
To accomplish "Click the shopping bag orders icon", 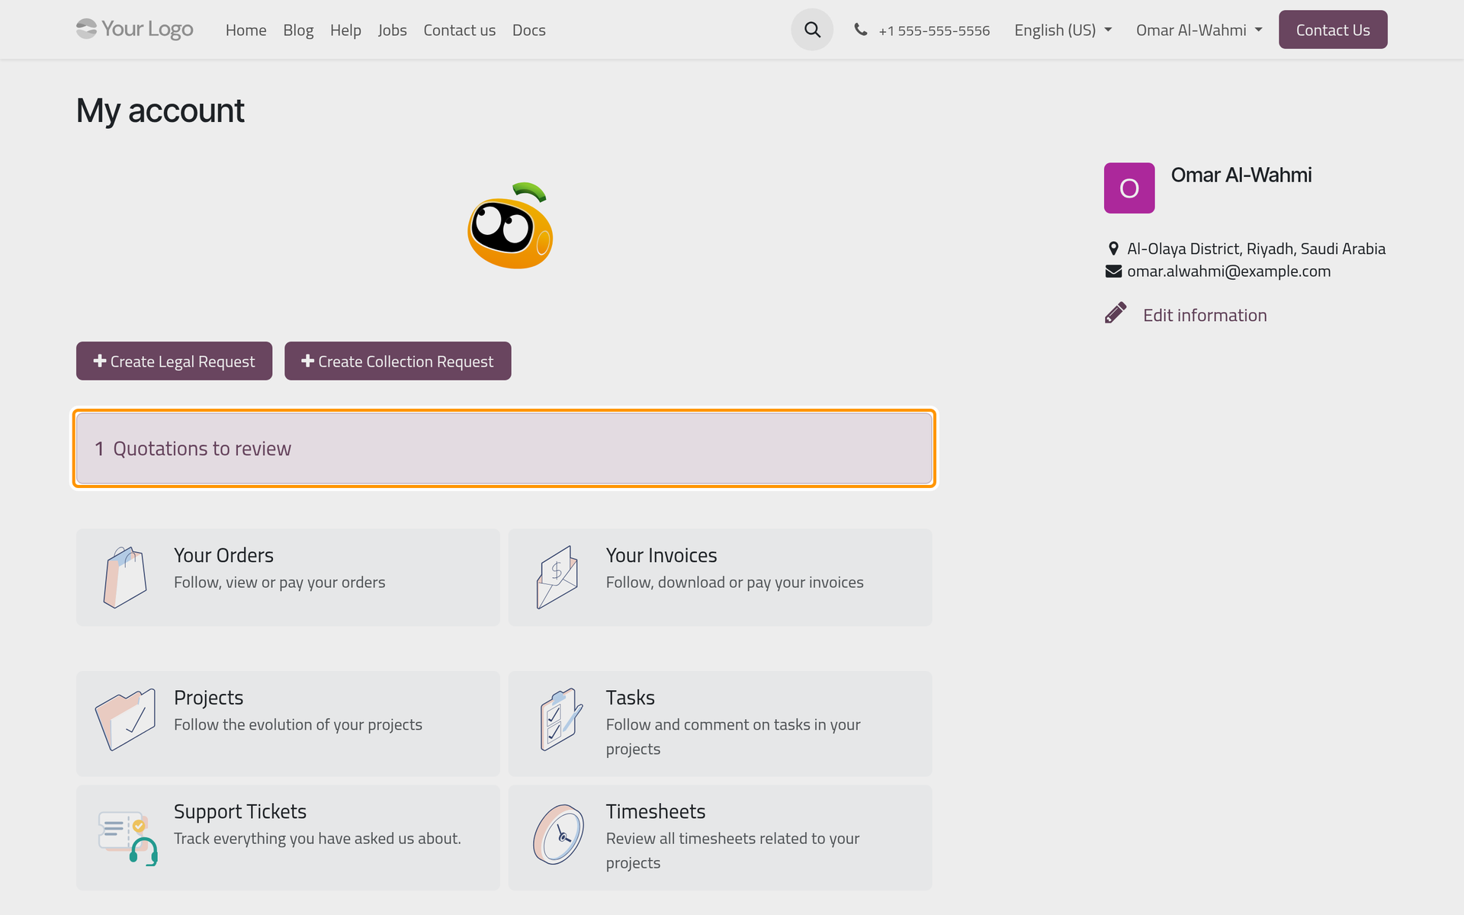I will tap(124, 577).
